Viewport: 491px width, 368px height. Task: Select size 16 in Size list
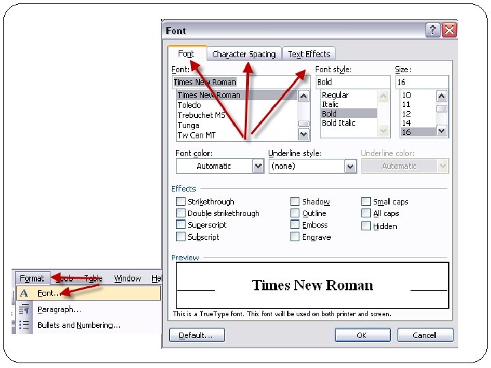tap(418, 132)
